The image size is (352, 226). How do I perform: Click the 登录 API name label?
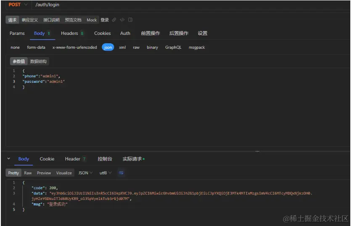[x=105, y=20]
